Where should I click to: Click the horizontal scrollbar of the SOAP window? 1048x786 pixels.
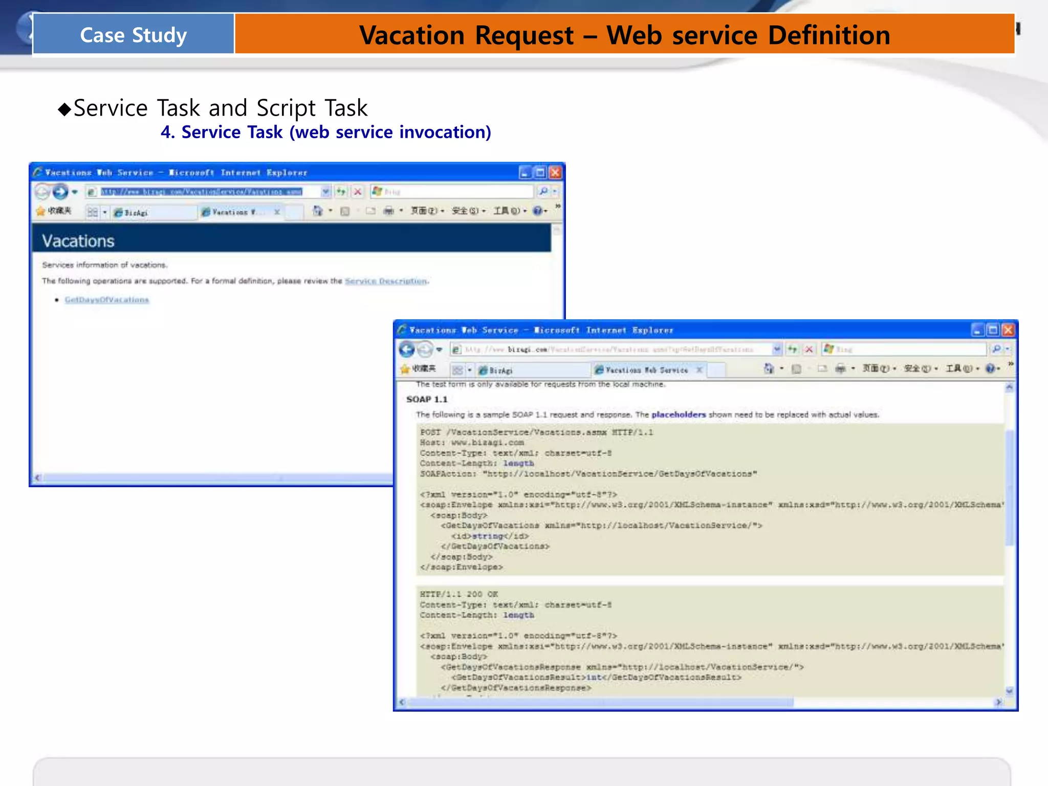[599, 703]
